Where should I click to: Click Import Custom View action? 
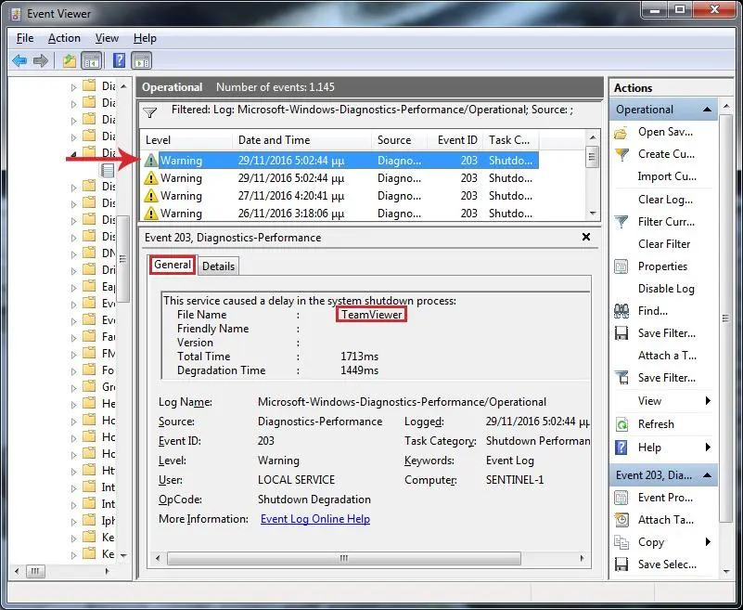[667, 176]
